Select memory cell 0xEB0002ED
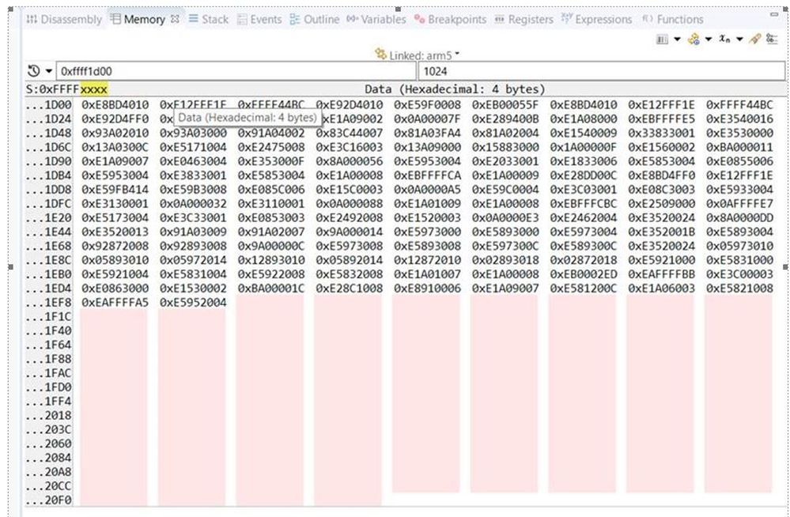Screen dimensions: 790x517 (584, 274)
